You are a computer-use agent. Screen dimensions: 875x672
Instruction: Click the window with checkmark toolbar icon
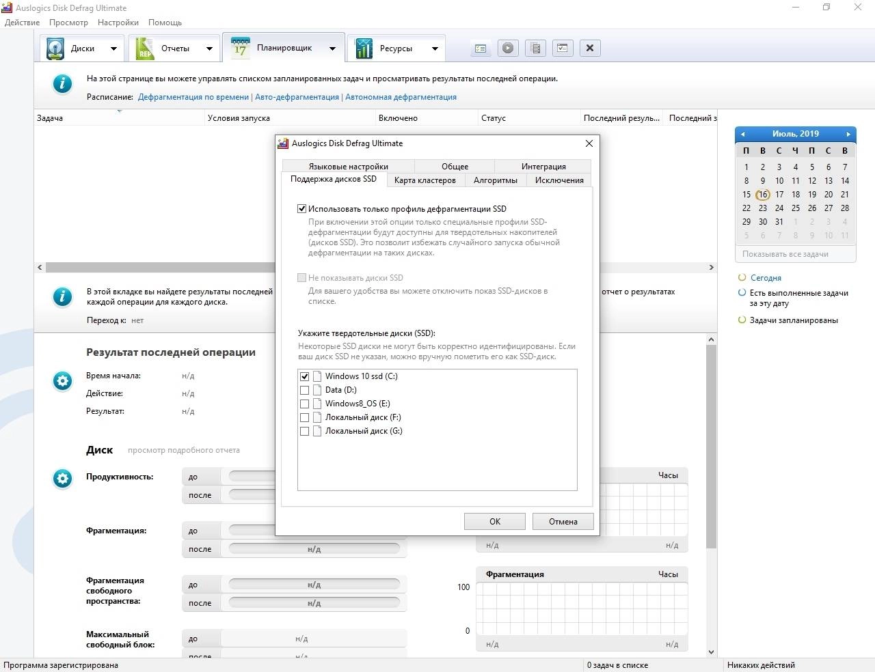click(563, 48)
